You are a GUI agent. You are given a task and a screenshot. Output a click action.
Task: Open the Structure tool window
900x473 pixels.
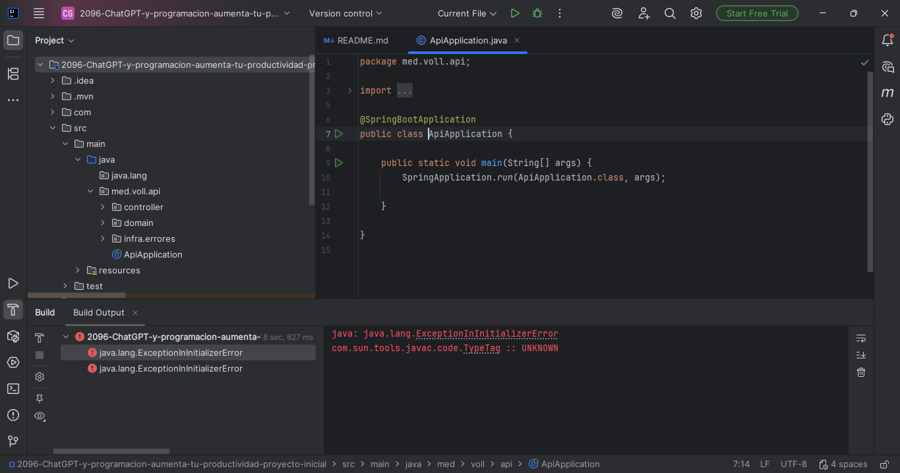coord(13,74)
